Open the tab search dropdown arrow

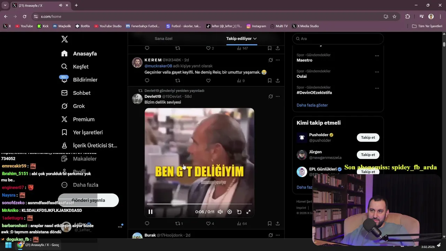tap(5, 5)
